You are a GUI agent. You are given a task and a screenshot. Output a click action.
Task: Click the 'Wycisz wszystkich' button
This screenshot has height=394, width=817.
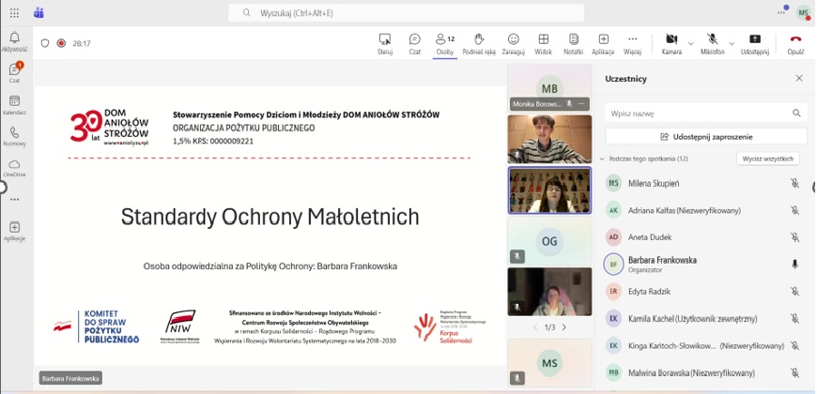pyautogui.click(x=767, y=159)
